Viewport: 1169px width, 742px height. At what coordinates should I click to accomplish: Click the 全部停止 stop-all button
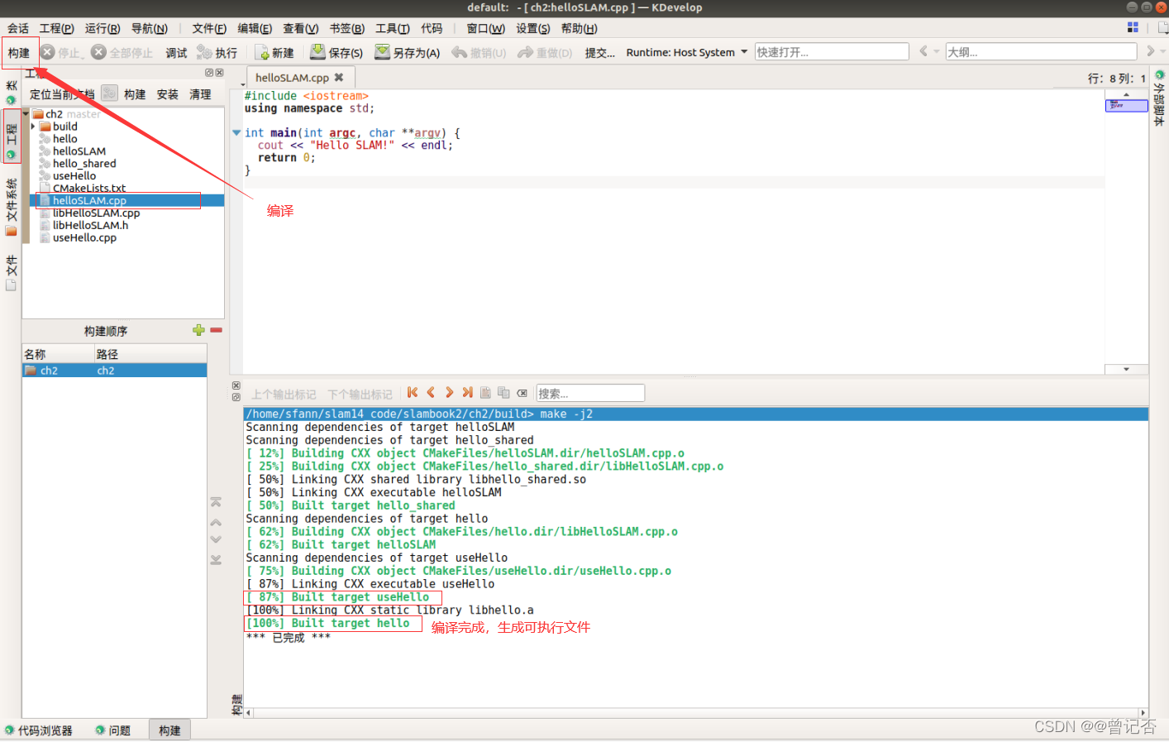pos(122,53)
